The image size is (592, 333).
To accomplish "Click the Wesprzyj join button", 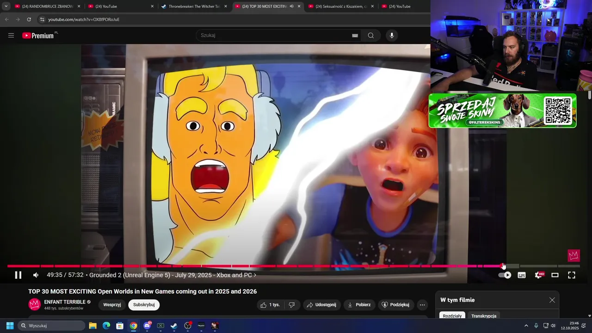I will (112, 305).
